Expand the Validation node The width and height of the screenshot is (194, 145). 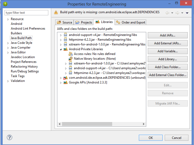point(8,81)
